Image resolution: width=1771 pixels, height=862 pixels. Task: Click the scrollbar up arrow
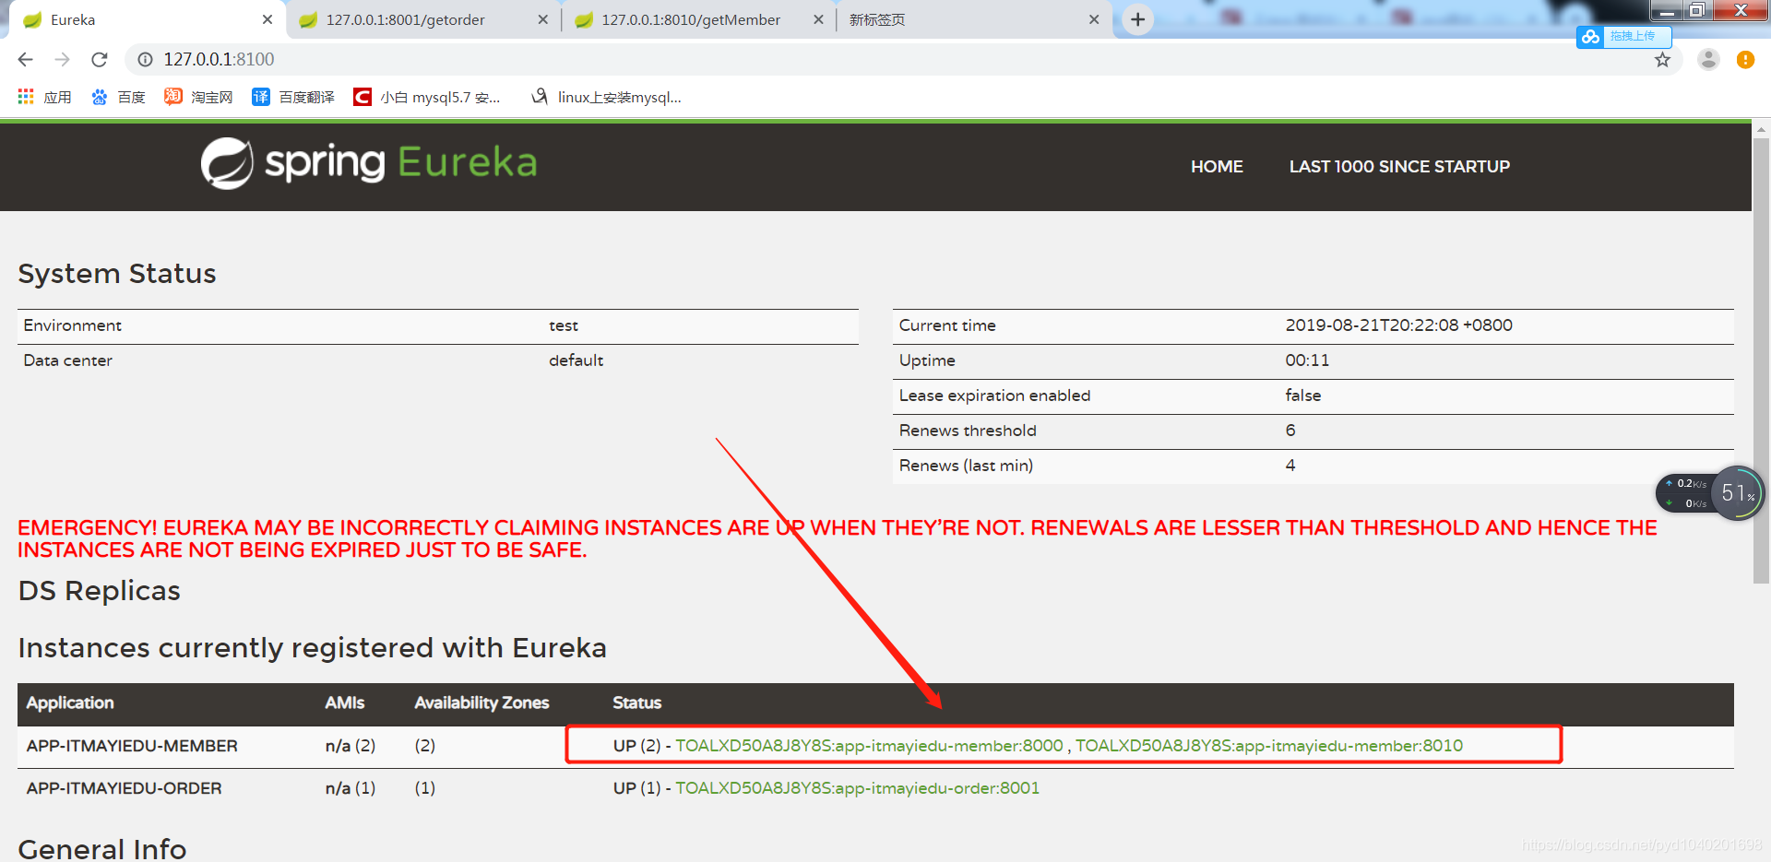tap(1761, 130)
